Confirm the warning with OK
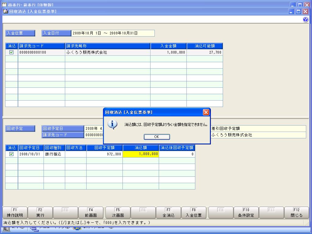312x234 pixels. pos(157,137)
